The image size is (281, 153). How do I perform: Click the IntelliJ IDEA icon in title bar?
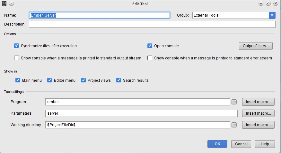[4, 4]
